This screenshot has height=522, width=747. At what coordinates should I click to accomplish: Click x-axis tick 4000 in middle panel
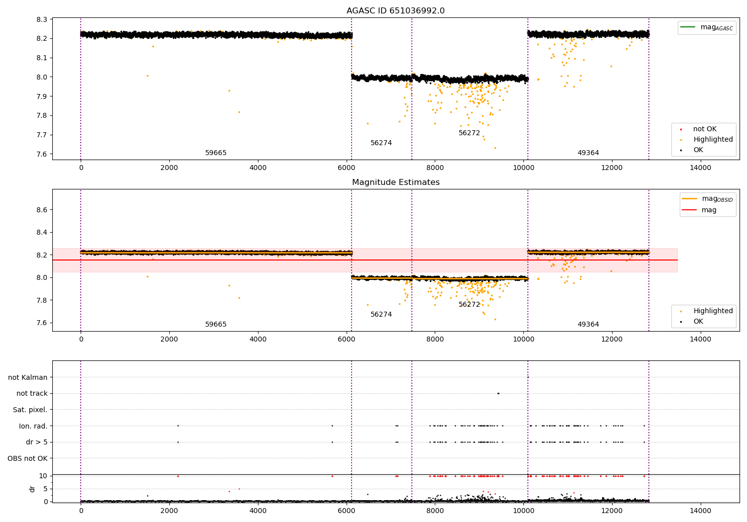coord(257,339)
